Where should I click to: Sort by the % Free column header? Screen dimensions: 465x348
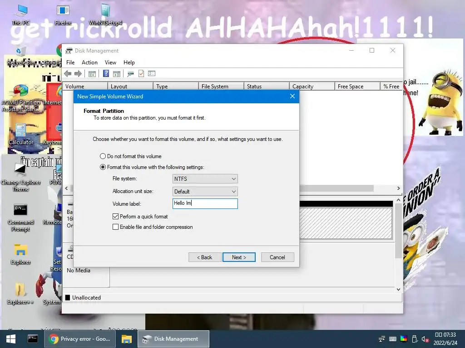click(x=391, y=87)
